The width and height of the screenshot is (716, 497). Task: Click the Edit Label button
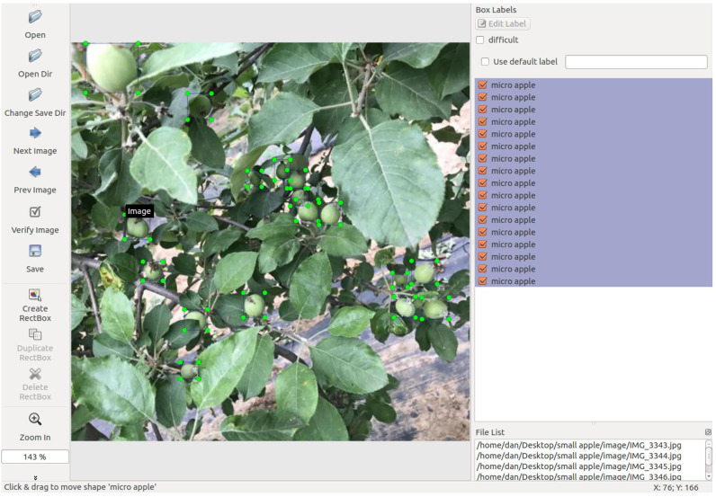click(x=502, y=23)
